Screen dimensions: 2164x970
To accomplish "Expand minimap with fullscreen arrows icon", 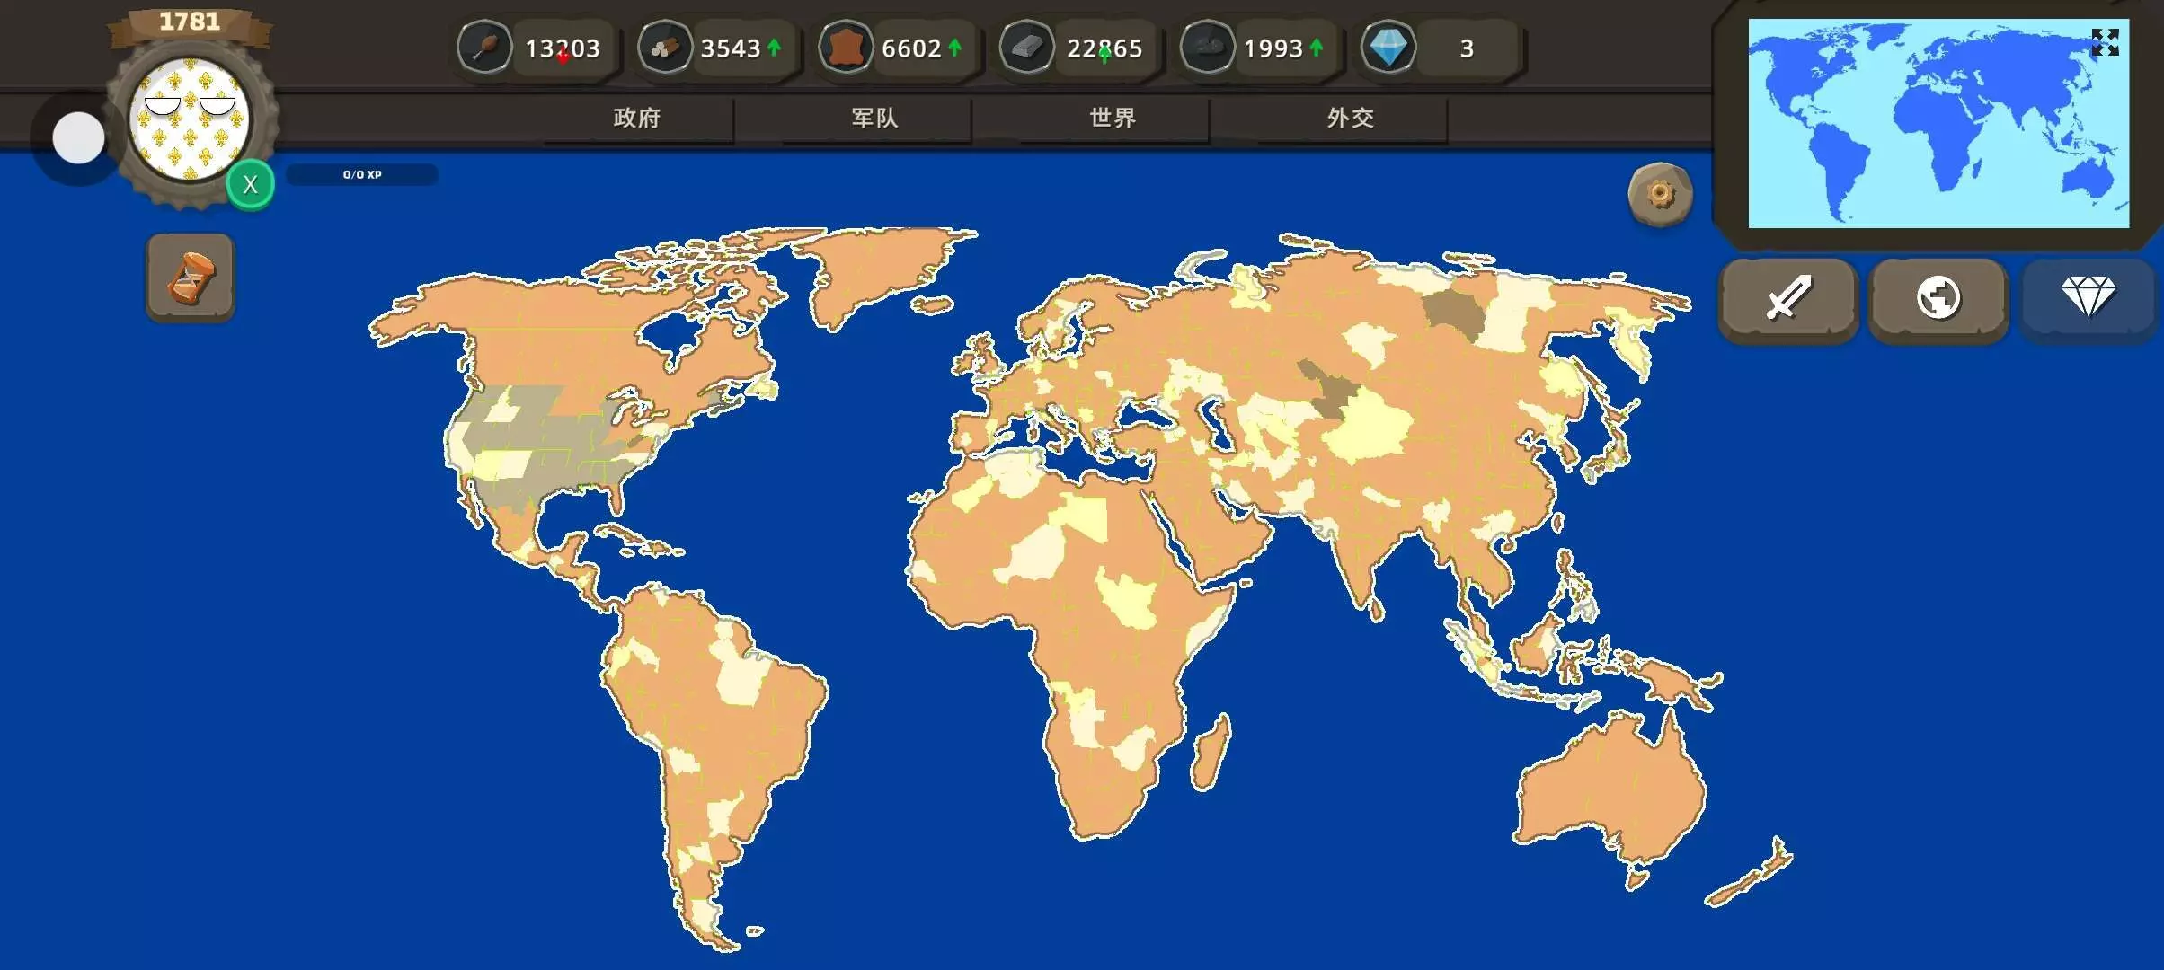I will pos(2105,42).
